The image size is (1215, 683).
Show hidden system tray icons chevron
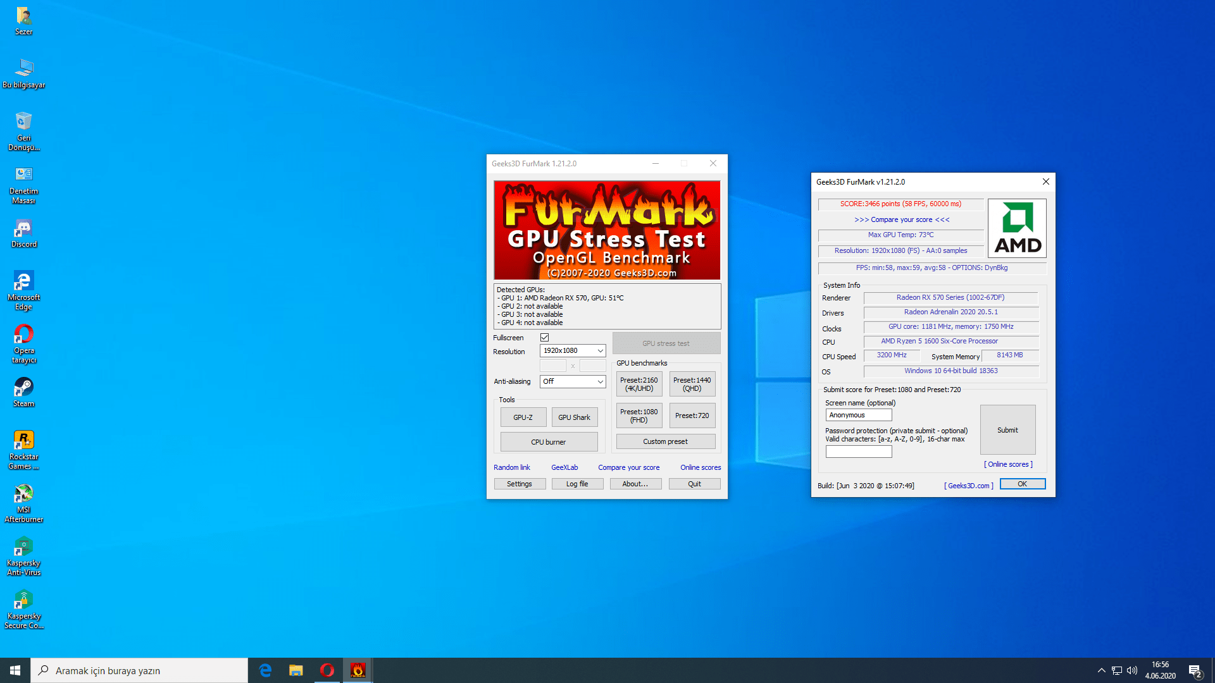pos(1101,670)
